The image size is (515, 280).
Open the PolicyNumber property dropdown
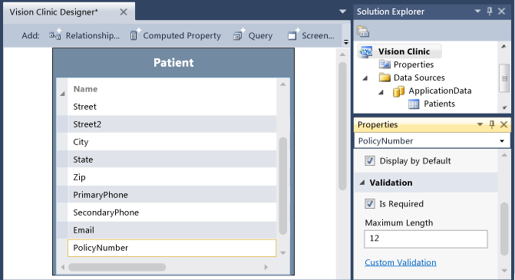(x=502, y=141)
